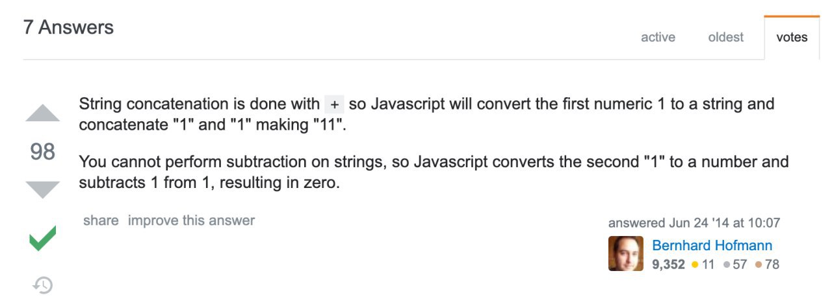This screenshot has height=306, width=832.
Task: Open Bernhard Hofmann's avatar picture
Action: pos(626,253)
